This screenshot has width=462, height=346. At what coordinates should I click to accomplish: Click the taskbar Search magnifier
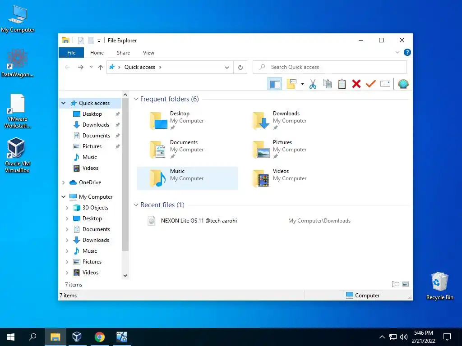pos(32,337)
